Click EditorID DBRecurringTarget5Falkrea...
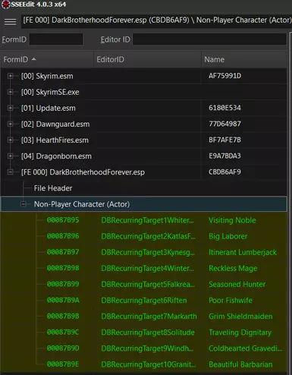292x375 pixels. click(148, 285)
